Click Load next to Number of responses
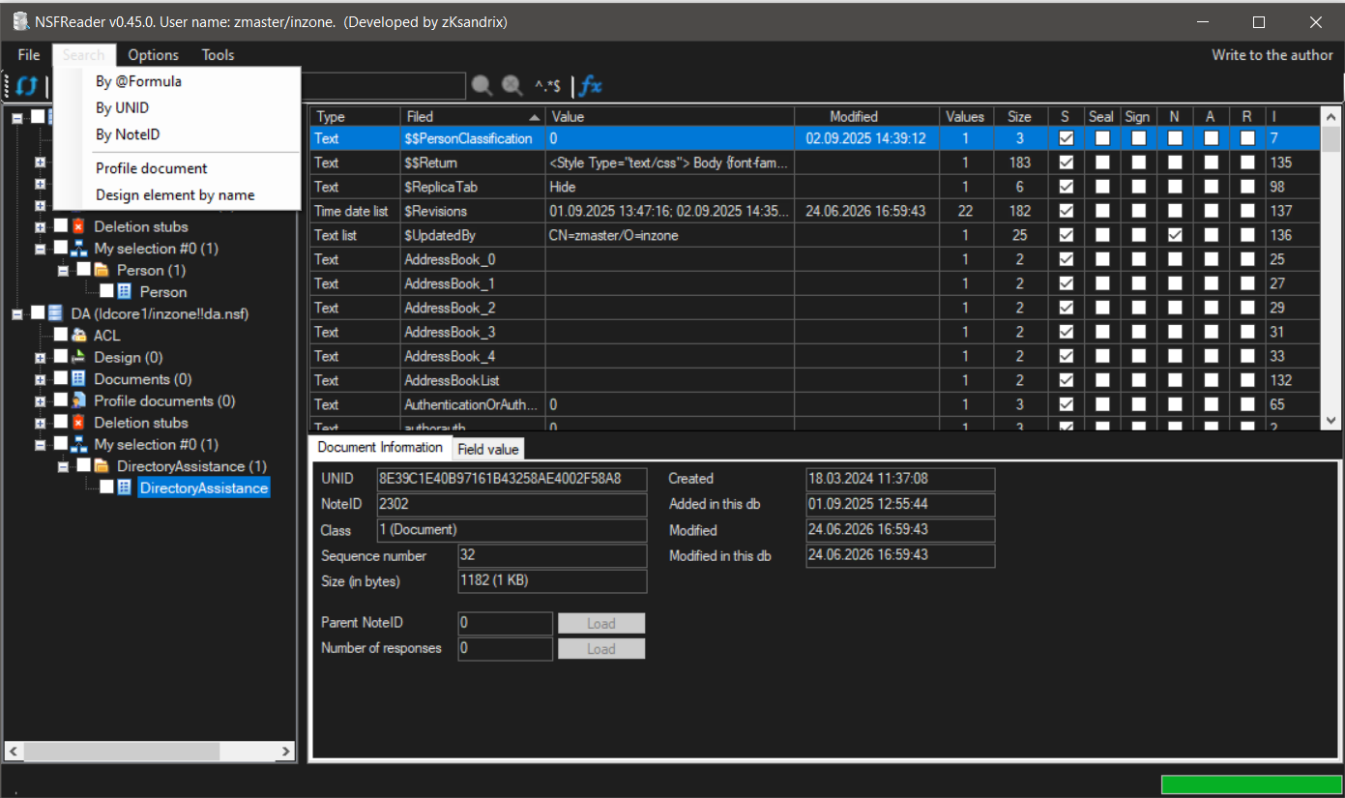The height and width of the screenshot is (798, 1345). [601, 648]
